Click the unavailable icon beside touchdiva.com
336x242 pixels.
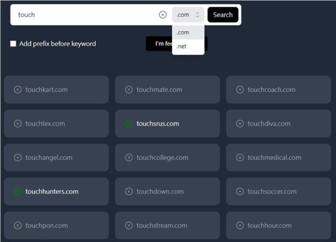click(x=240, y=124)
